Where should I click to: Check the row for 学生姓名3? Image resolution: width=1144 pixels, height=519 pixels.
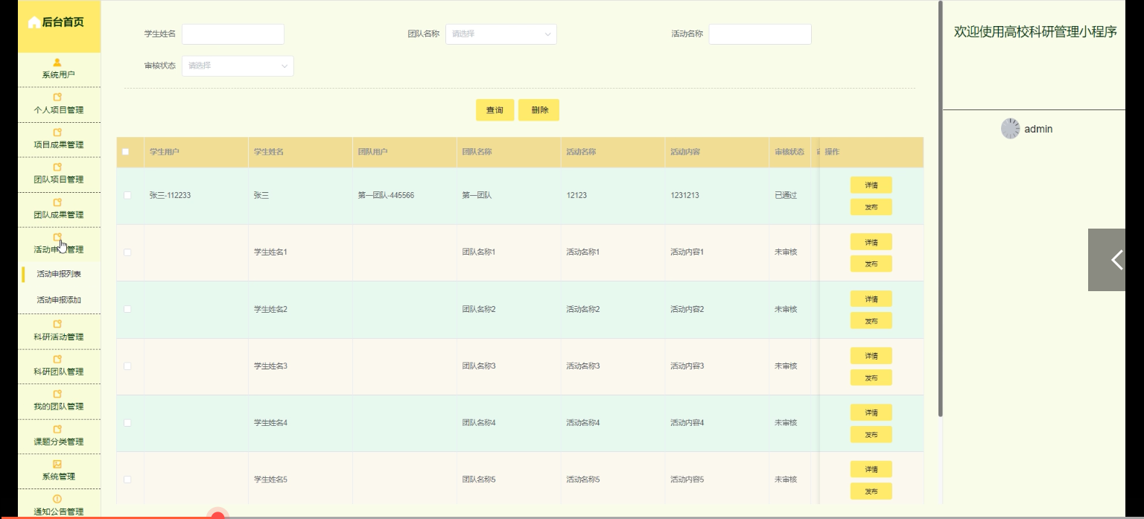point(127,366)
